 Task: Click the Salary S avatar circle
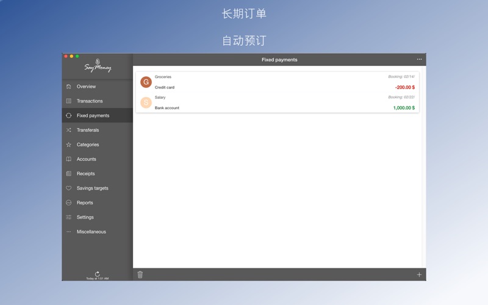[146, 102]
